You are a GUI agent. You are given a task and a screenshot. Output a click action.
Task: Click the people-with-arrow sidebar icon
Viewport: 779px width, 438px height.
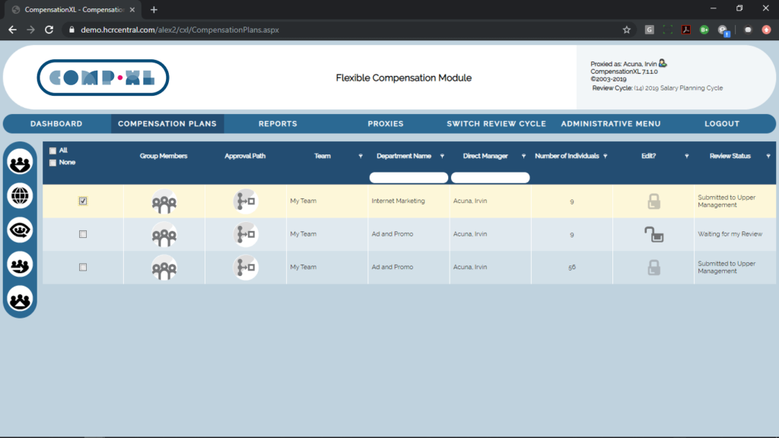tap(20, 265)
